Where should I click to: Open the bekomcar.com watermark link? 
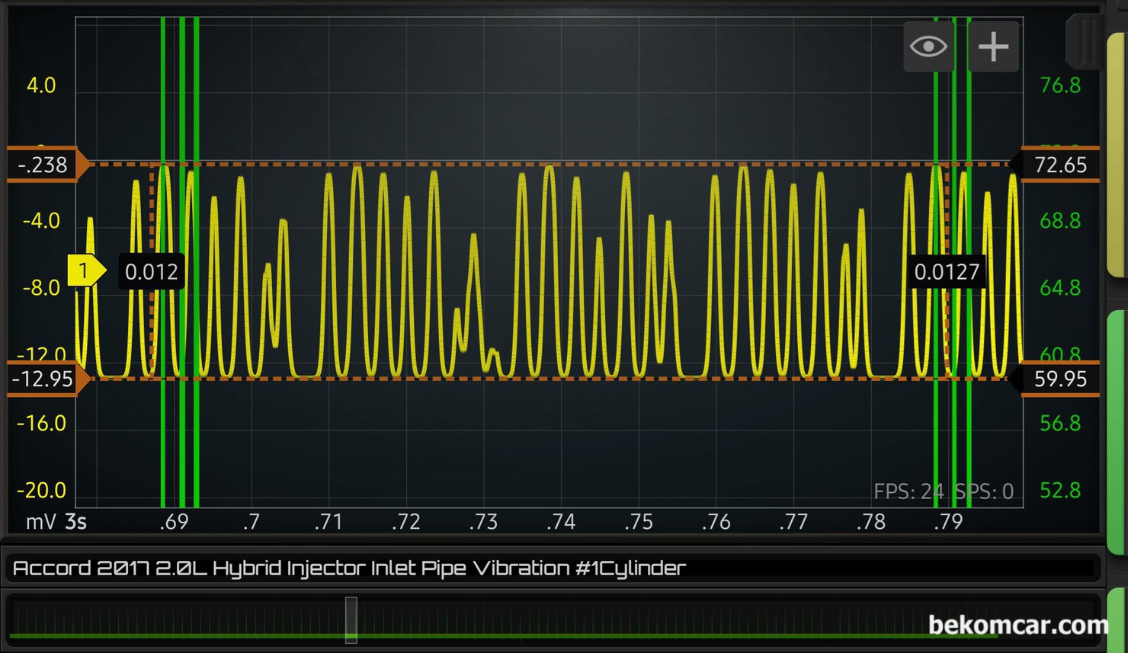click(x=1017, y=625)
